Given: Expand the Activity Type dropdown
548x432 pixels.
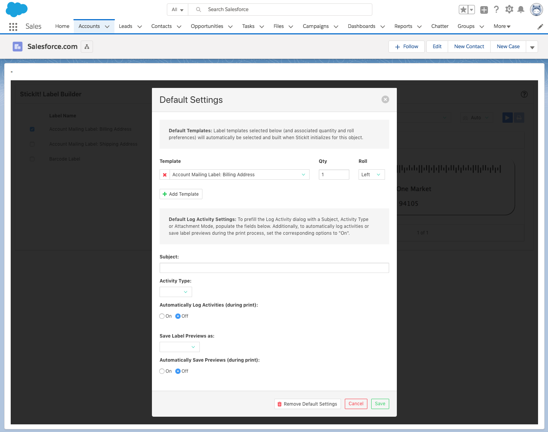Looking at the screenshot, I should [x=176, y=292].
